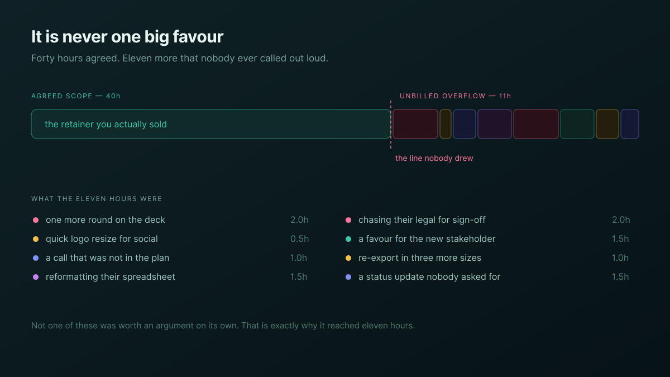
Task: Select the green overflow bar segment
Action: click(577, 124)
